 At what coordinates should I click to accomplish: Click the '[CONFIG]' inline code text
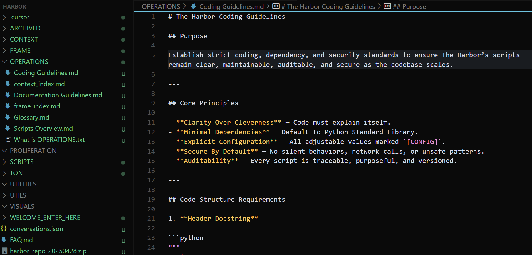422,142
